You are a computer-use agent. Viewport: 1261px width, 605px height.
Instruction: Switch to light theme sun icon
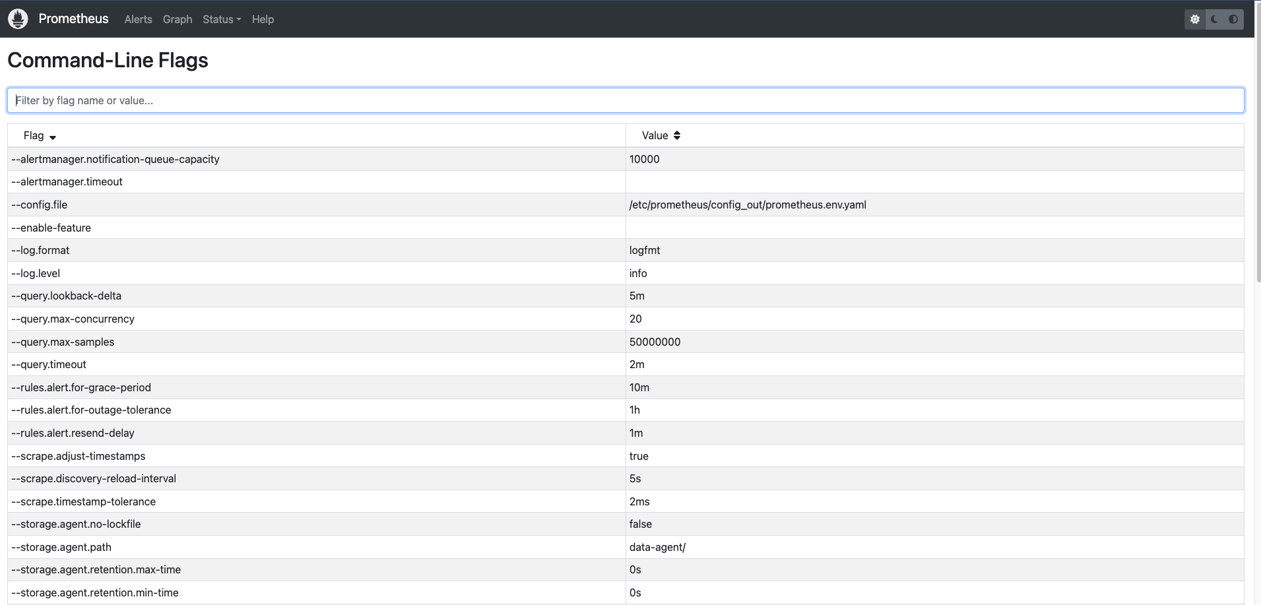[x=1195, y=19]
